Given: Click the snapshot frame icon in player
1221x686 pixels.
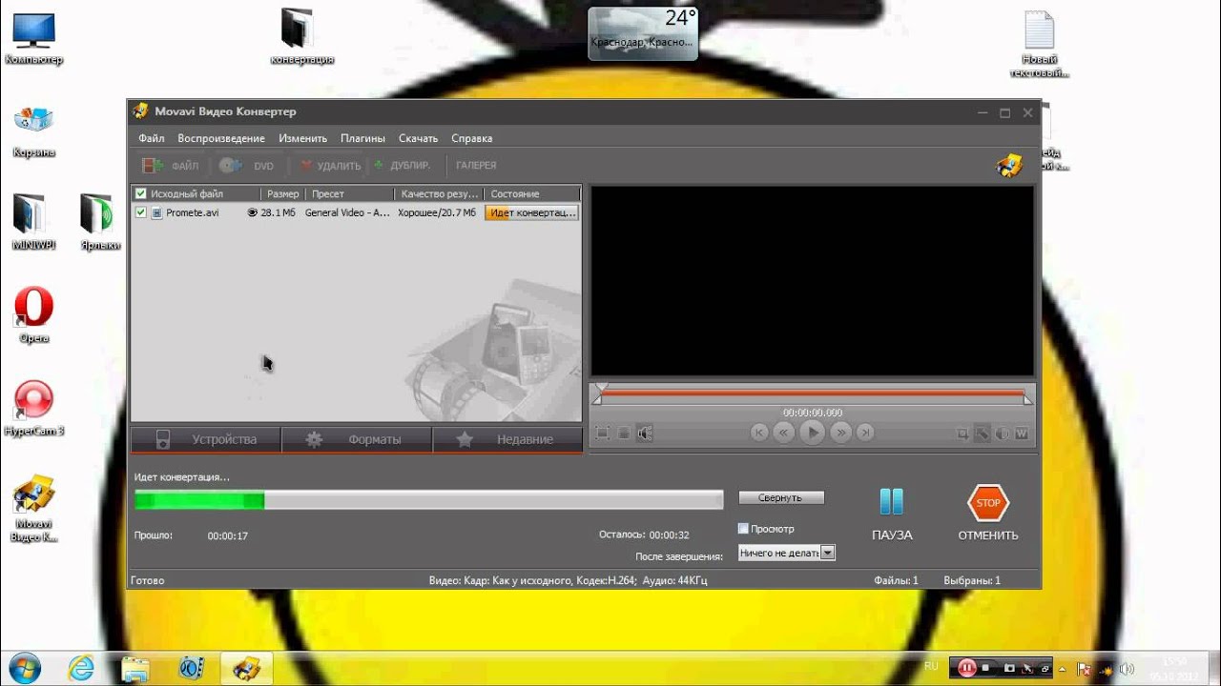Looking at the screenshot, I should (624, 434).
